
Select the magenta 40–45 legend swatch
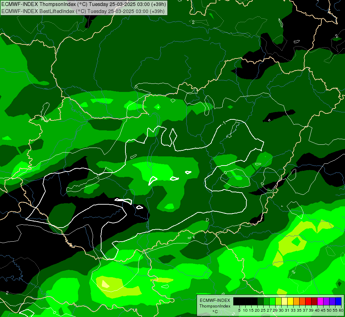320,301
